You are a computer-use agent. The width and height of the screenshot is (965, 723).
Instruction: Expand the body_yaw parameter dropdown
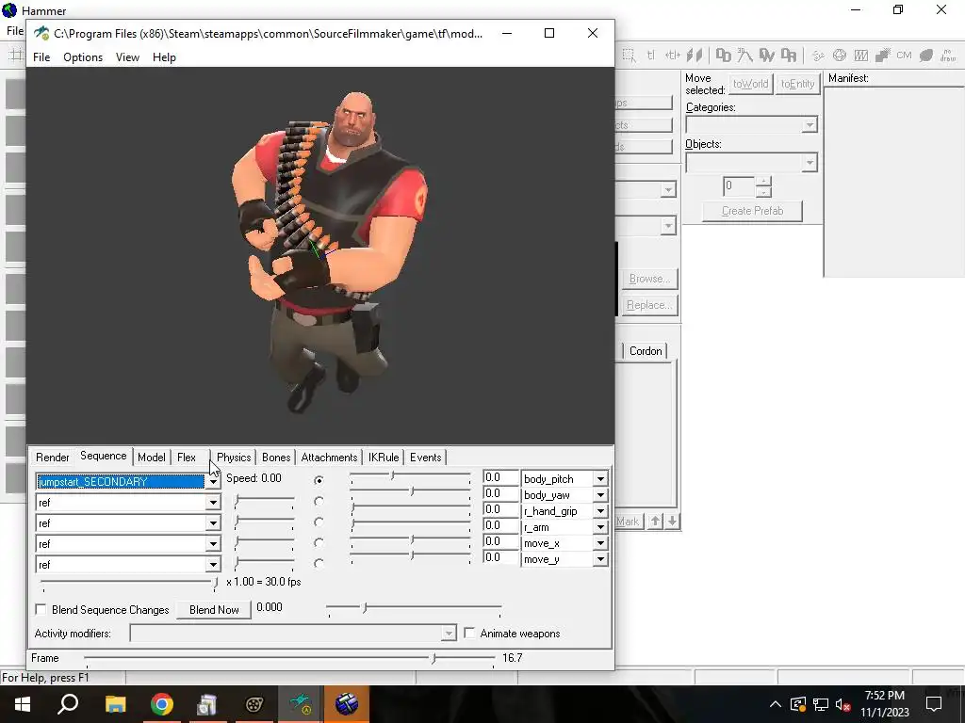click(600, 495)
